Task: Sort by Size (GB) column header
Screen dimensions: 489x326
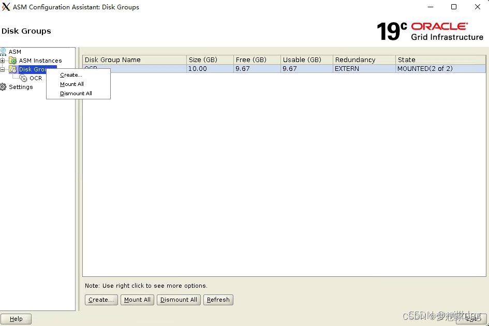Action: (210, 60)
